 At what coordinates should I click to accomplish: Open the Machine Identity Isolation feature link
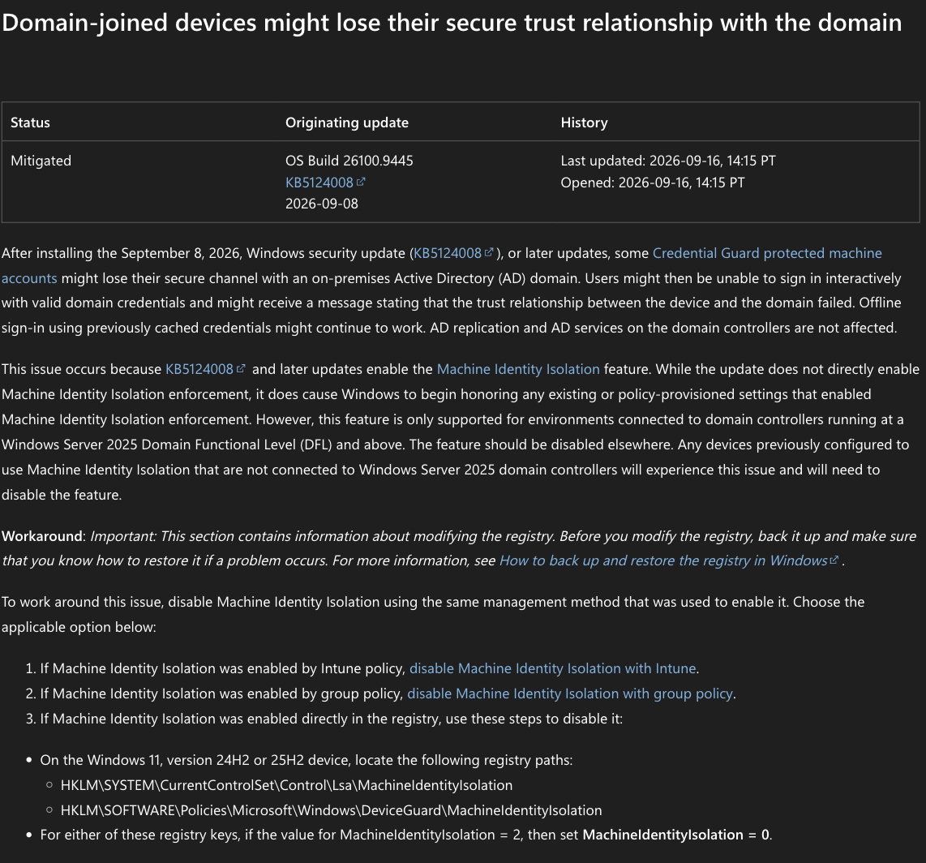click(518, 369)
